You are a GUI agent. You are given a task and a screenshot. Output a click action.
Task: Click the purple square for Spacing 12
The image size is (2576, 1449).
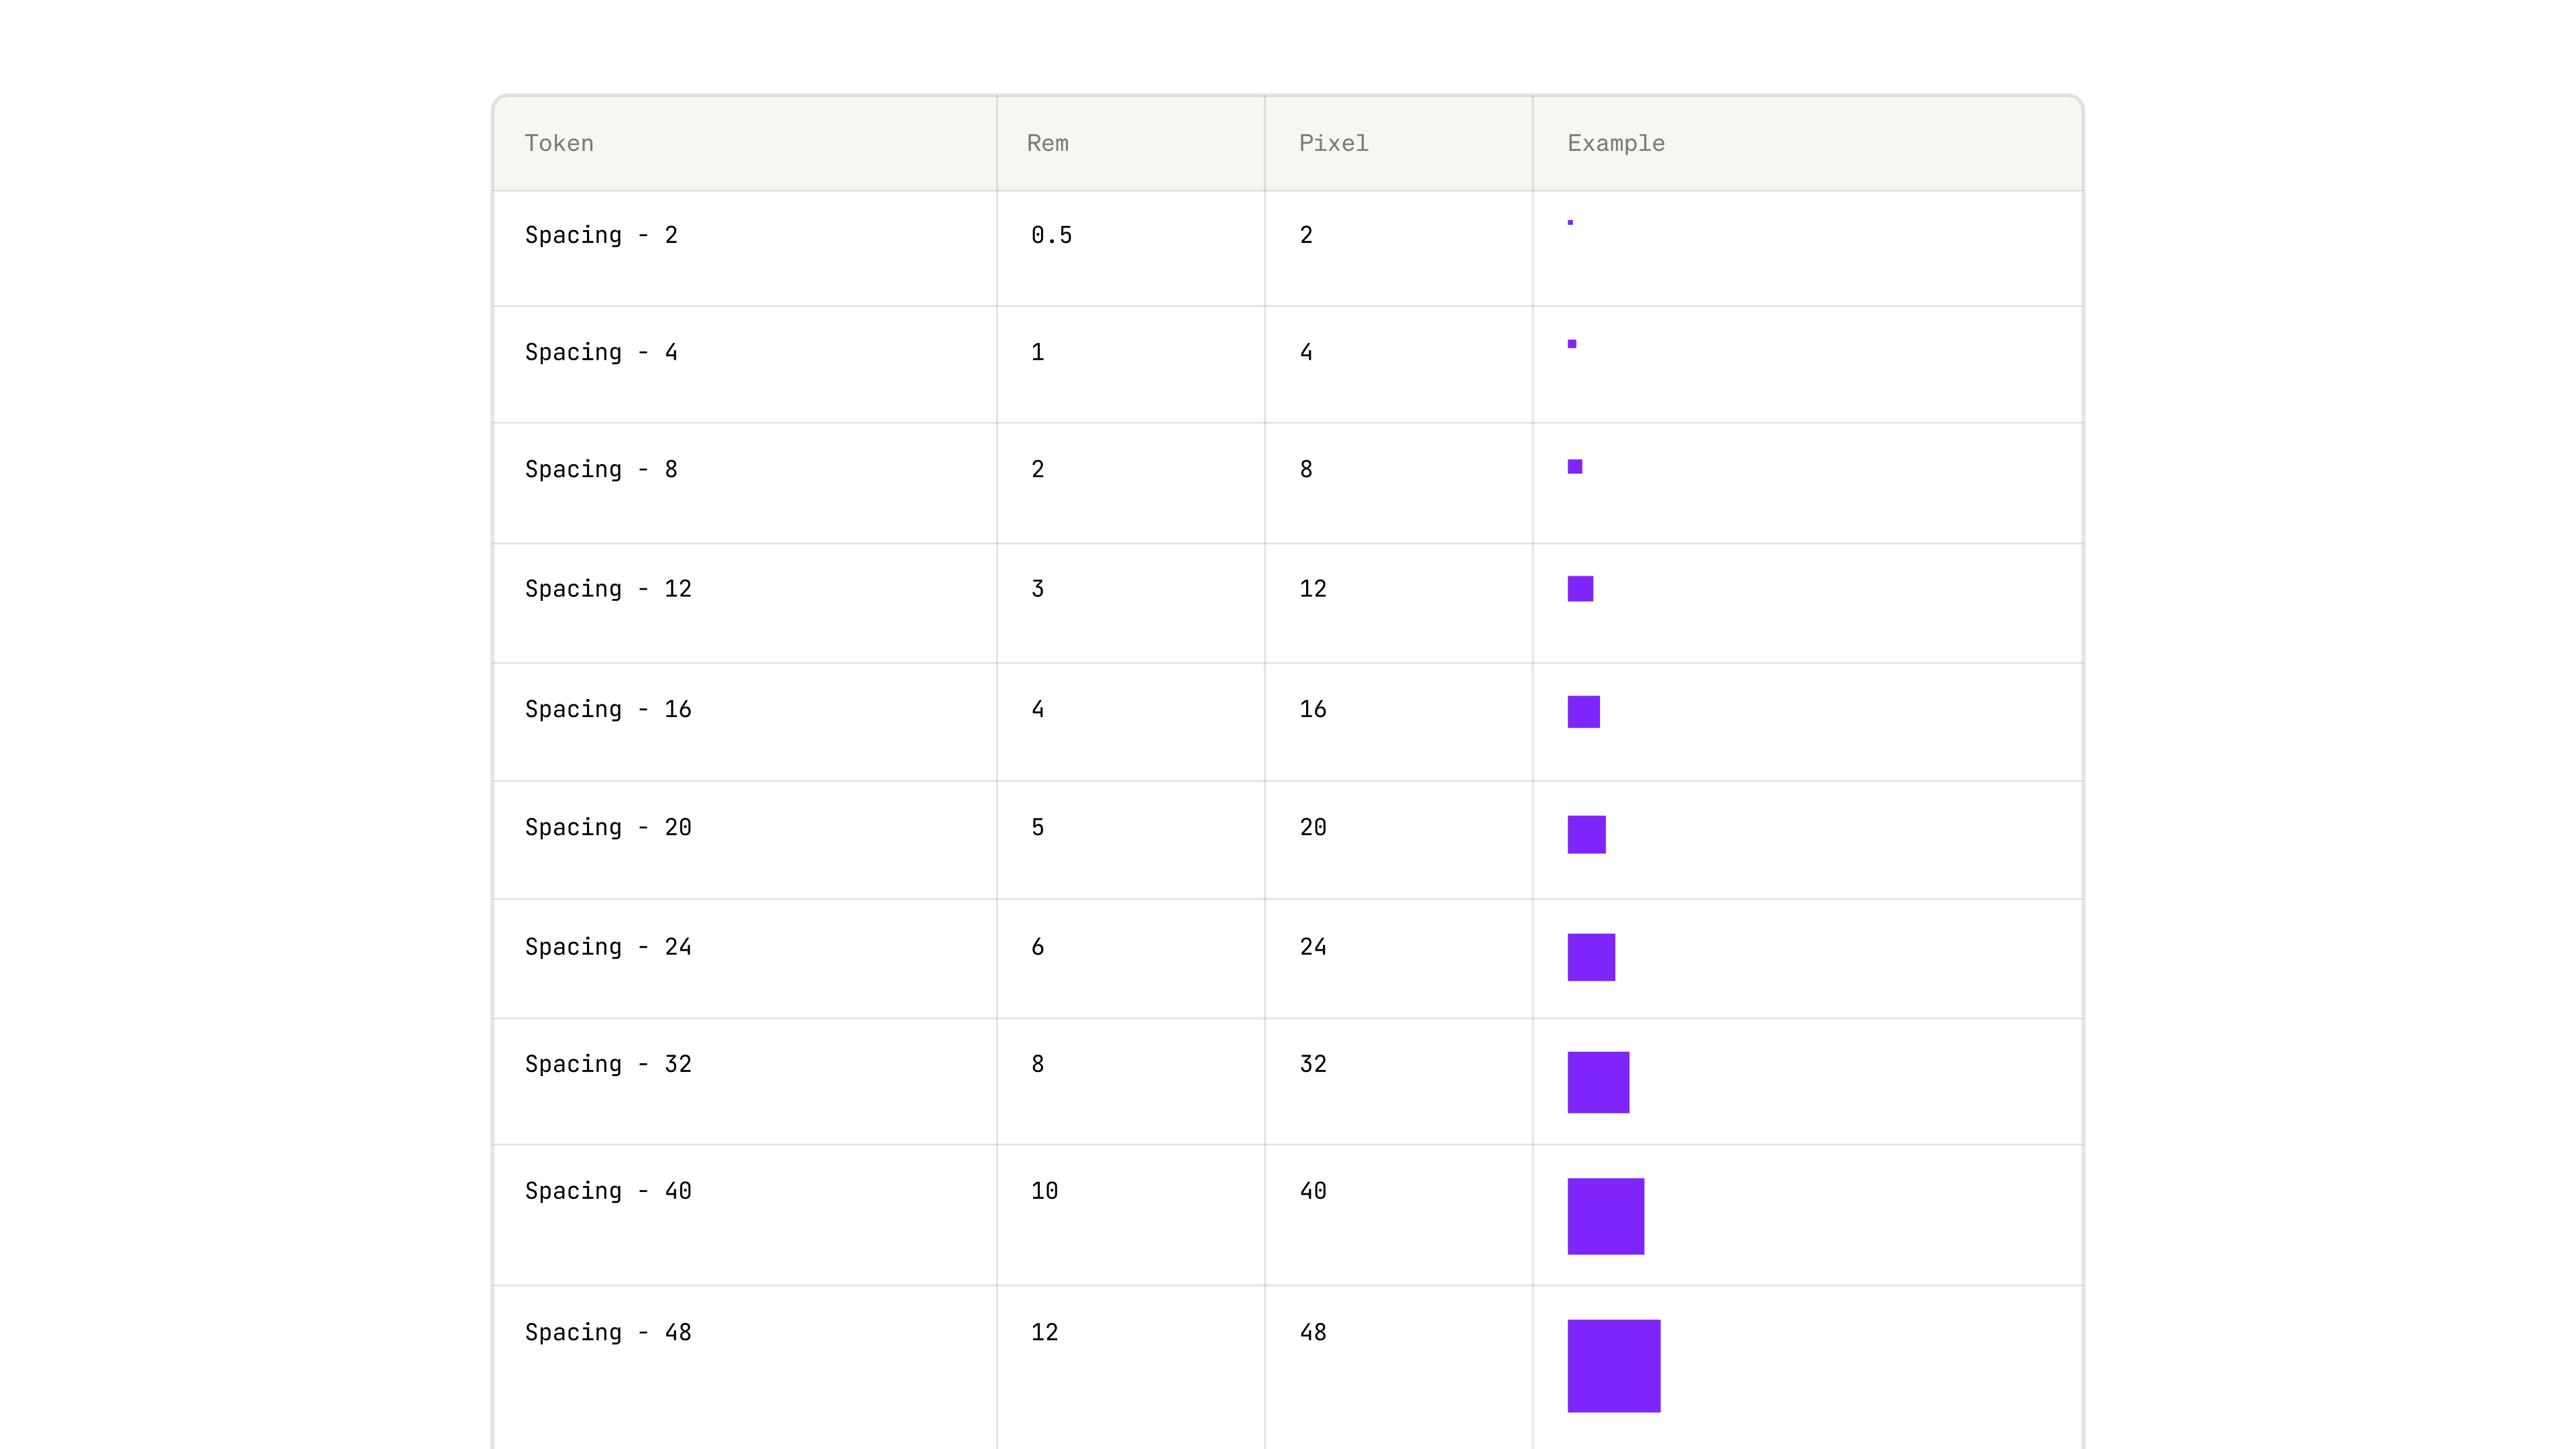pyautogui.click(x=1580, y=589)
